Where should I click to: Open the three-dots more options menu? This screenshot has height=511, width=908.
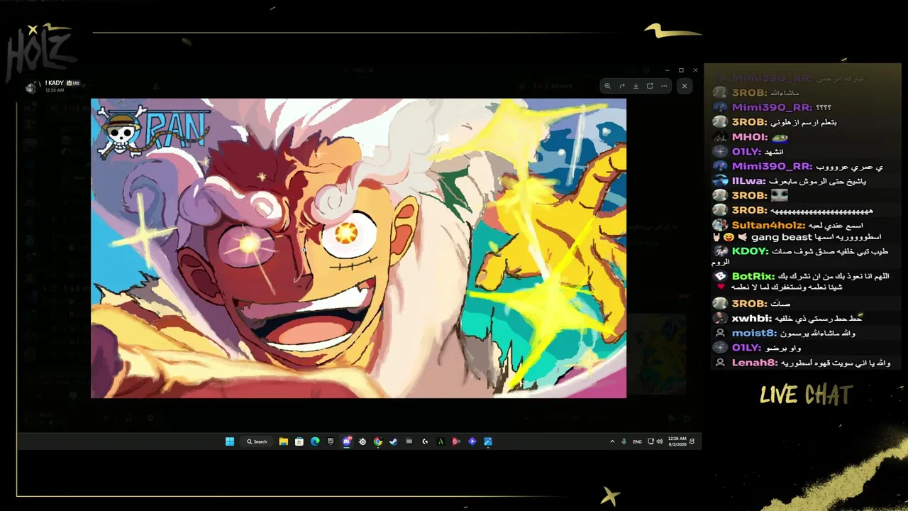[x=664, y=86]
